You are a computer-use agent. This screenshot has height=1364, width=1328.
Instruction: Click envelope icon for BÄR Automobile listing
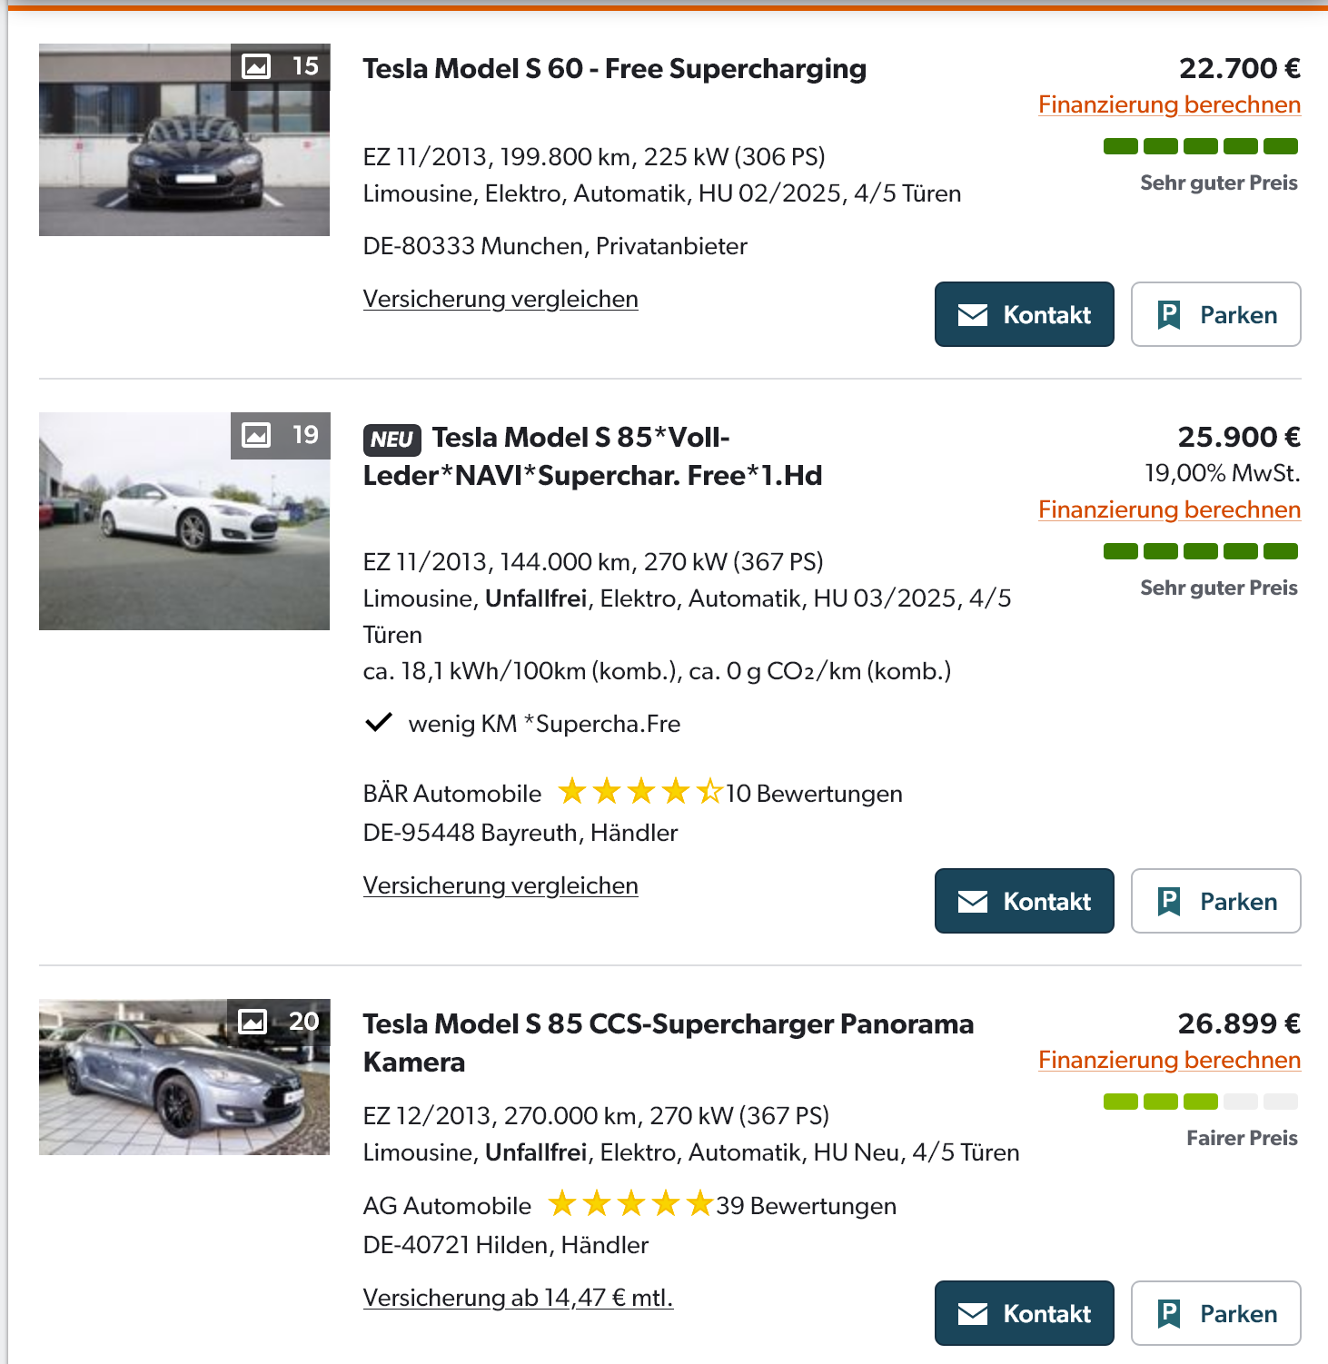click(x=973, y=902)
